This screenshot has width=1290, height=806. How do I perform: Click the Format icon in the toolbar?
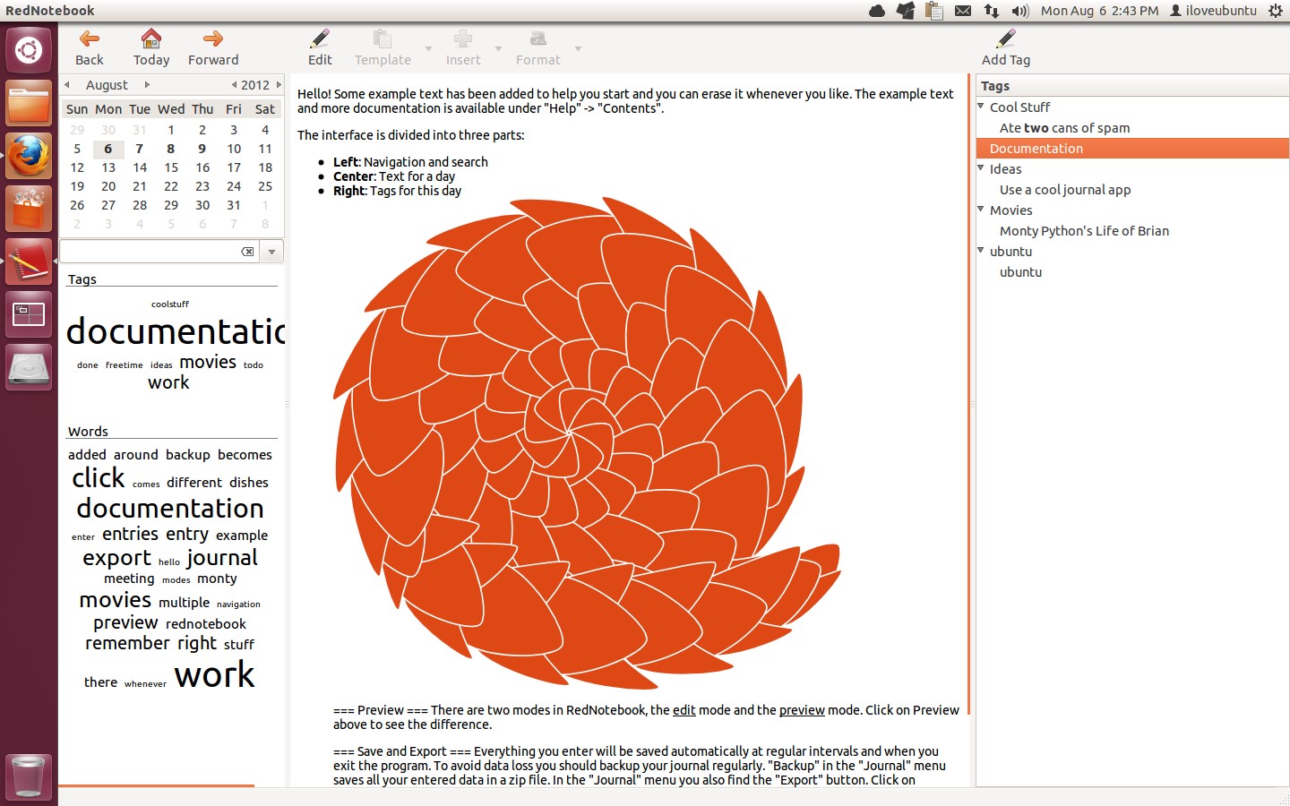(537, 39)
